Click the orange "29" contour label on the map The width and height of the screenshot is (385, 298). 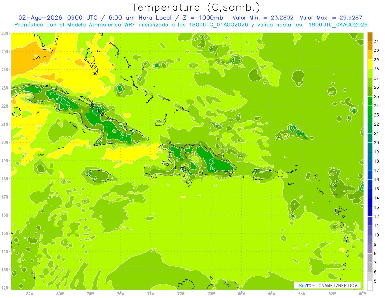tap(46, 64)
